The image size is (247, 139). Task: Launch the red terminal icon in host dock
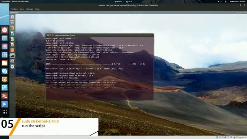coord(5,96)
